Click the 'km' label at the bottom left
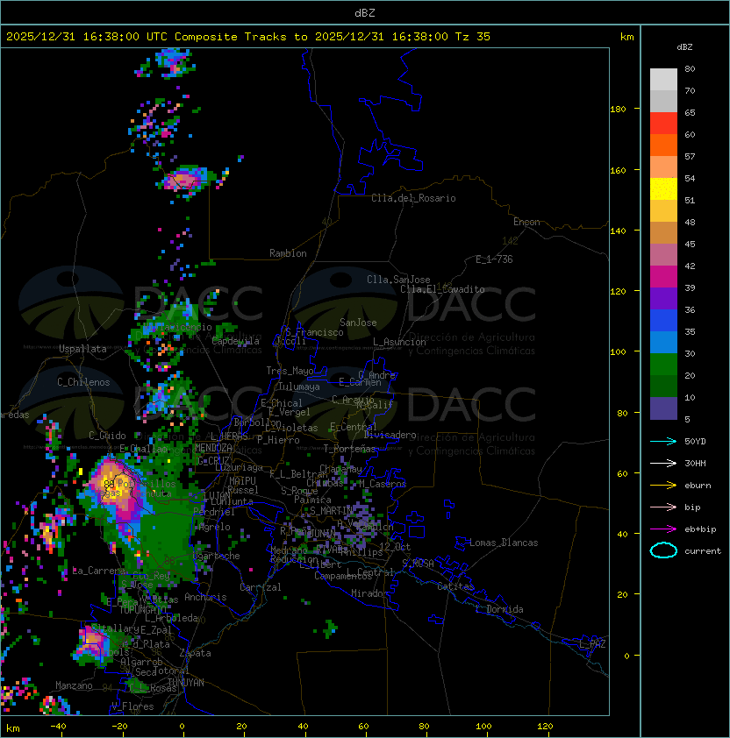 click(13, 728)
